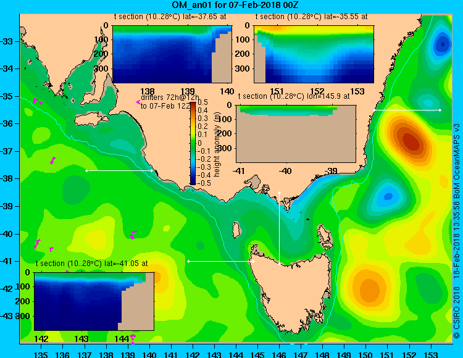Click the 0.5 value on the color bar
The height and width of the screenshot is (358, 463).
pyautogui.click(x=202, y=102)
